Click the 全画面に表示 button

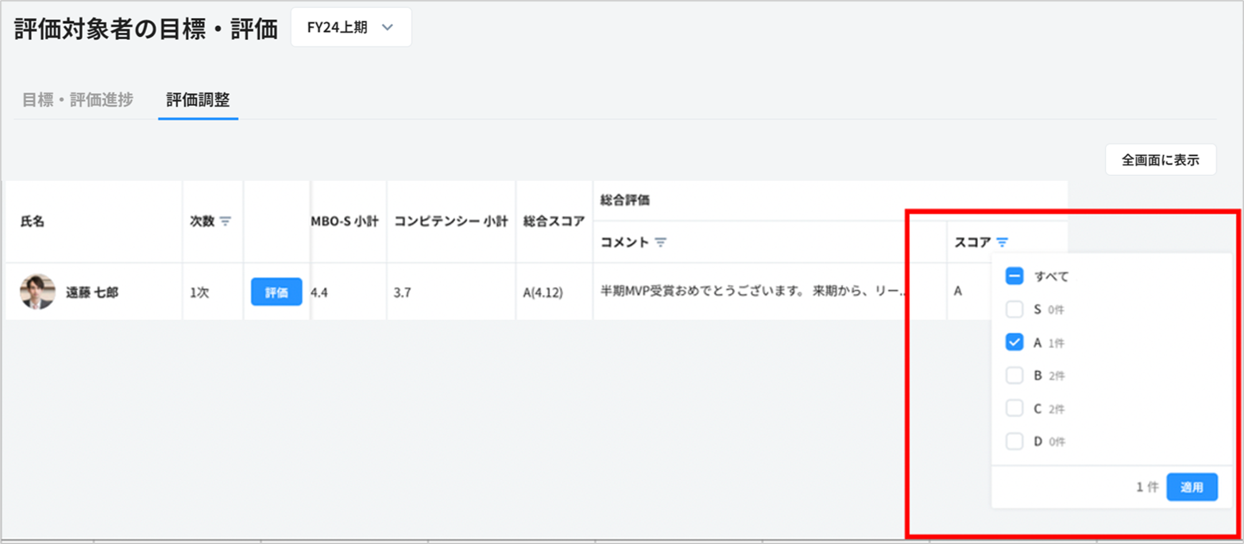1160,160
